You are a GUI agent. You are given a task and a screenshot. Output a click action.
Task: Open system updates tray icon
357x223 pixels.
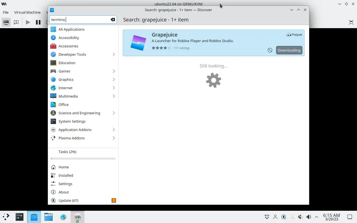click(x=284, y=217)
